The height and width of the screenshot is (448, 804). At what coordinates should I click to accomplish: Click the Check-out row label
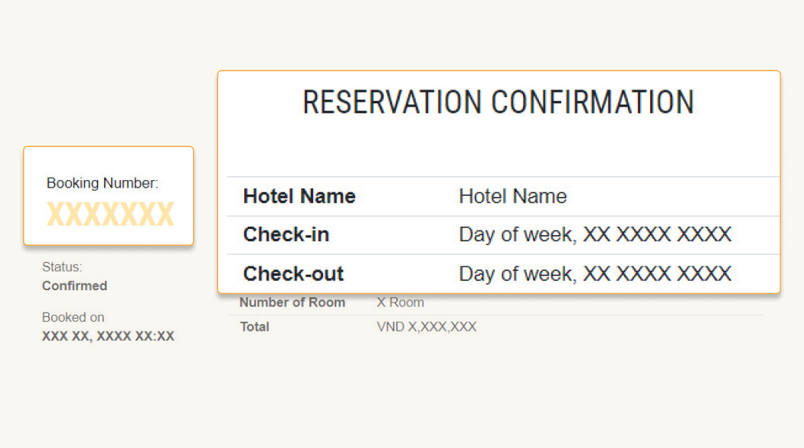click(x=293, y=273)
